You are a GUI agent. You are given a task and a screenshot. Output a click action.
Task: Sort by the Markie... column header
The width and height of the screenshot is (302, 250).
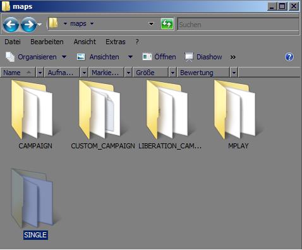point(107,73)
